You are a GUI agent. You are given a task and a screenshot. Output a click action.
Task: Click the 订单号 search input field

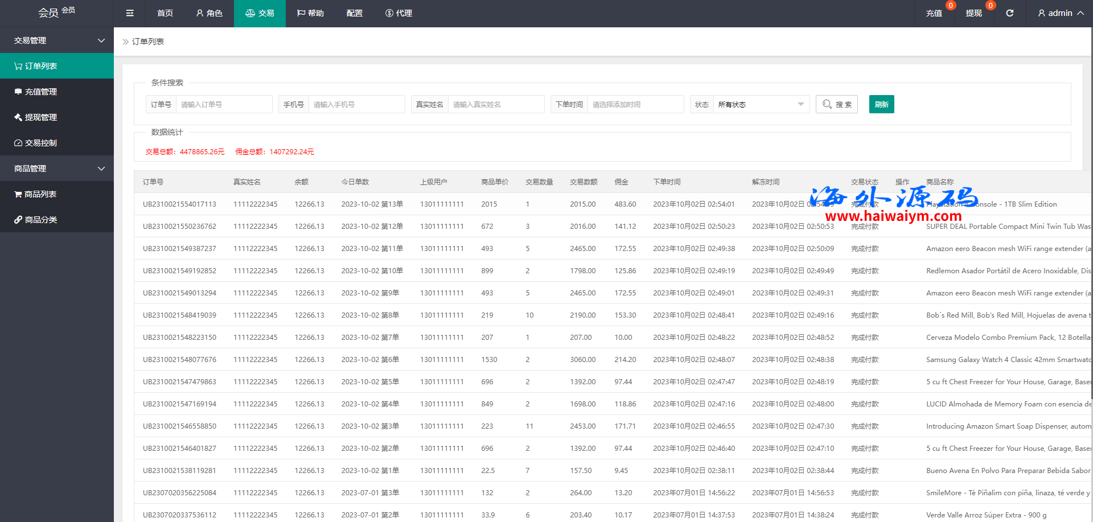224,104
